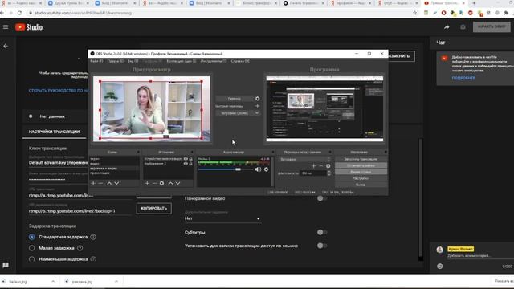The width and height of the screenshot is (514, 289).
Task: Switch to НАСТРОЙКИ ТРАНСЛЯЦИИ tab
Action: [x=54, y=132]
